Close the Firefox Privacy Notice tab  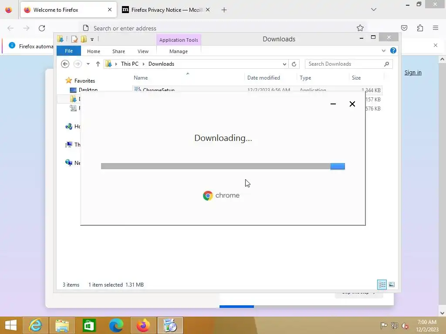tap(208, 10)
